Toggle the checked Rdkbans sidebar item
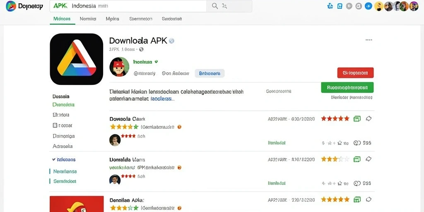This screenshot has width=424, height=212. 64,159
